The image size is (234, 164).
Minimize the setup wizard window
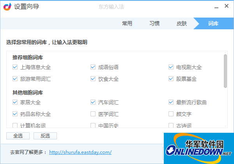point(216,7)
